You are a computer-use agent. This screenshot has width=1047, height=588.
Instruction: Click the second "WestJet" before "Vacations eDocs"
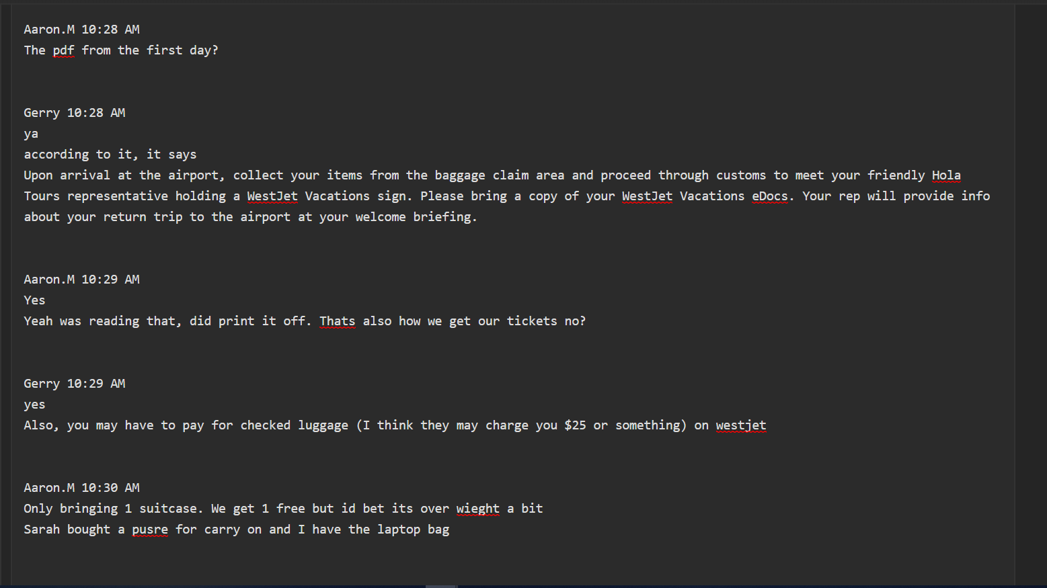pyautogui.click(x=646, y=196)
